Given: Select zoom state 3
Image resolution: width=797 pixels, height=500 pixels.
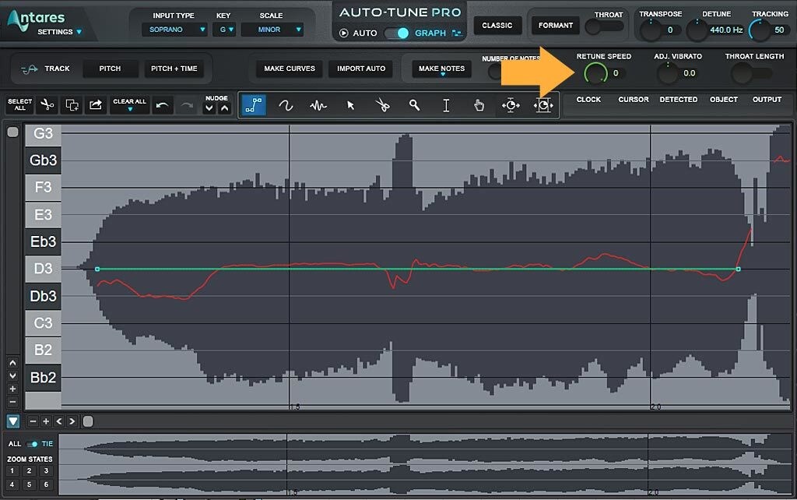Looking at the screenshot, I should coord(46,471).
